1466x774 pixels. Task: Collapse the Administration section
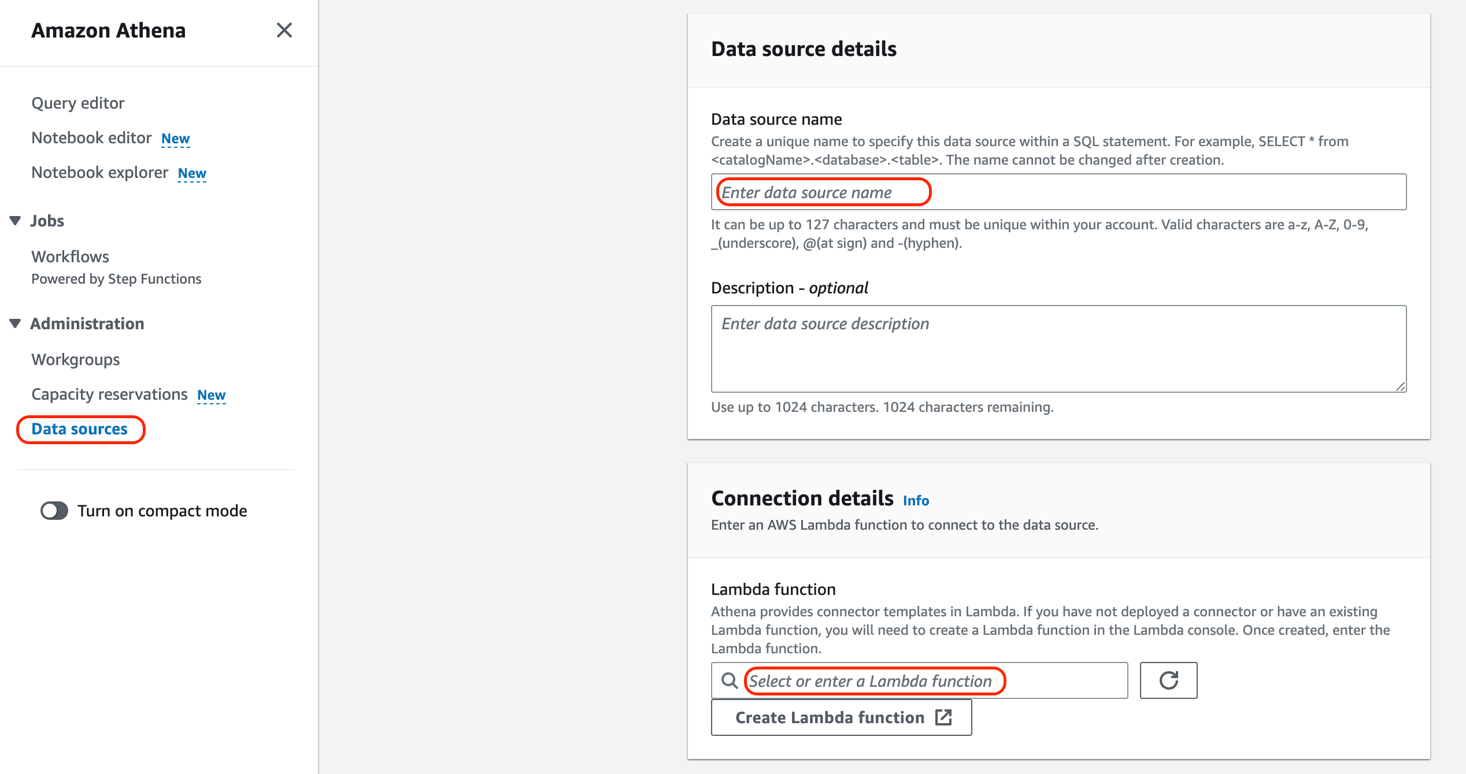pyautogui.click(x=16, y=323)
